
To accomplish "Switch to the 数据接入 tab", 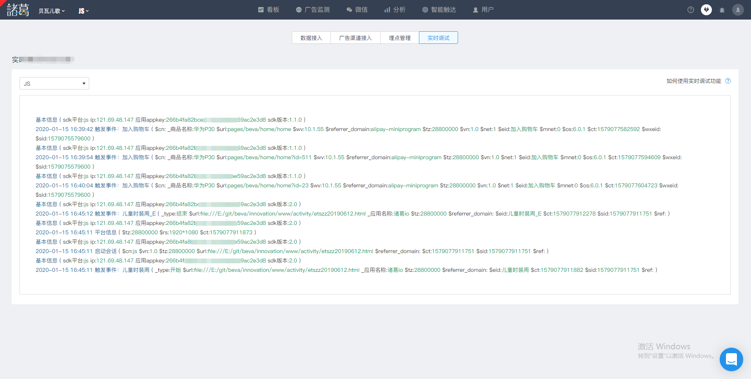I will 311,38.
